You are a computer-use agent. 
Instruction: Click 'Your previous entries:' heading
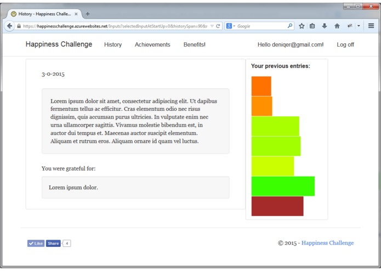(280, 66)
